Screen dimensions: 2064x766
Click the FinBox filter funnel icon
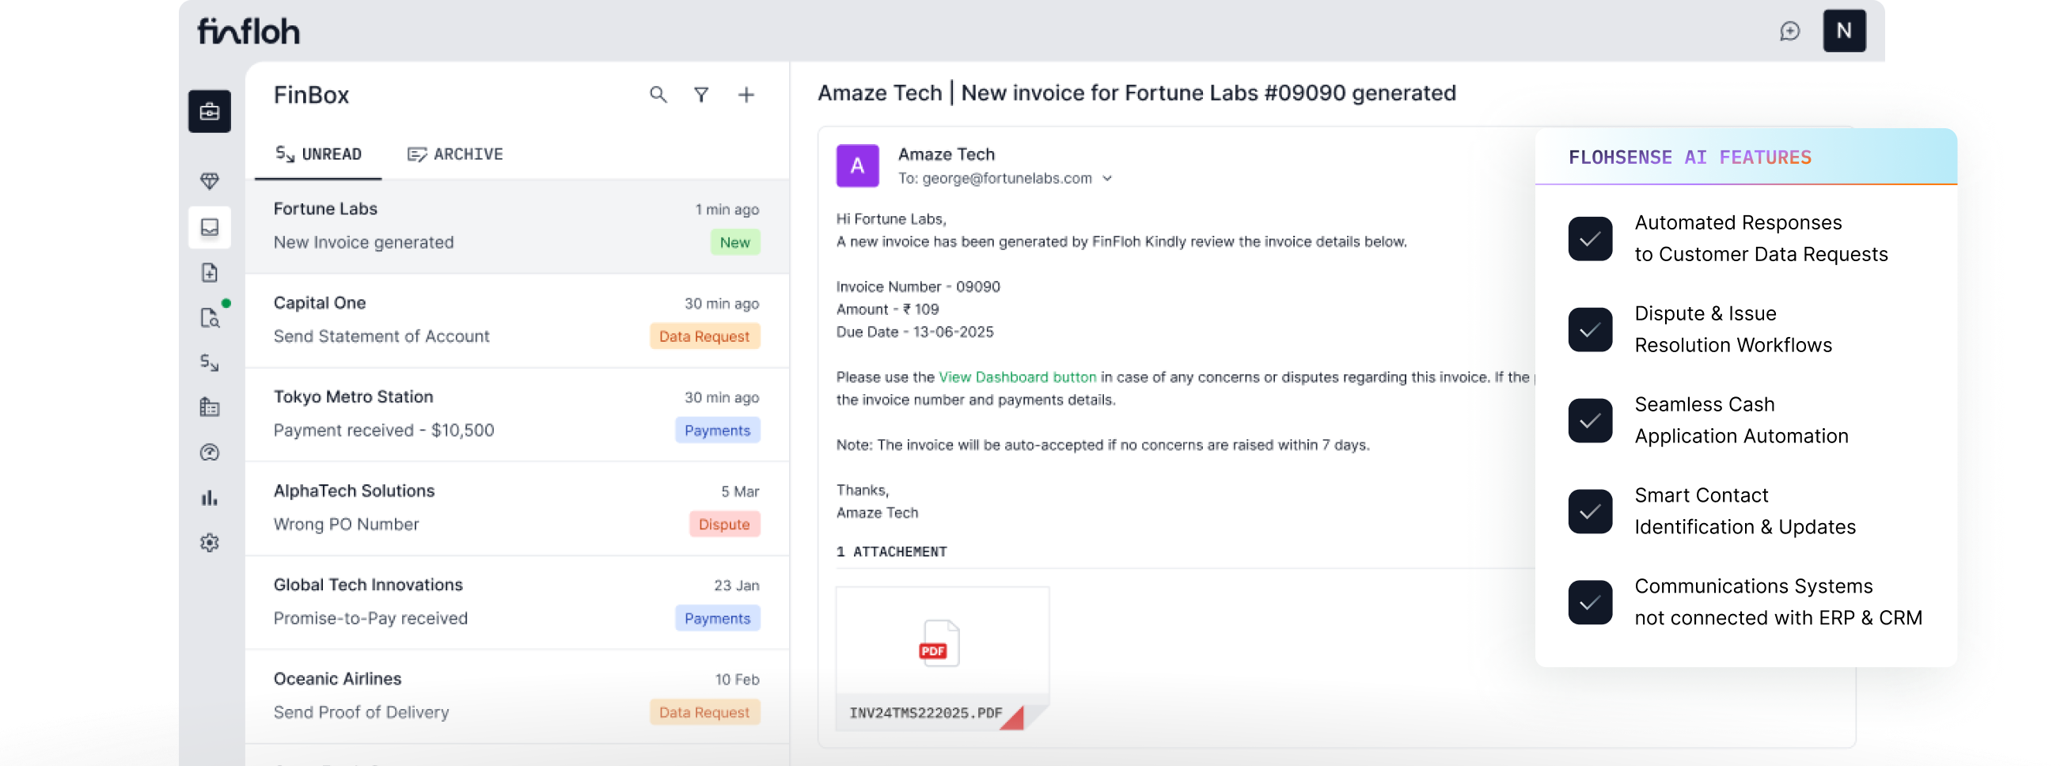701,94
